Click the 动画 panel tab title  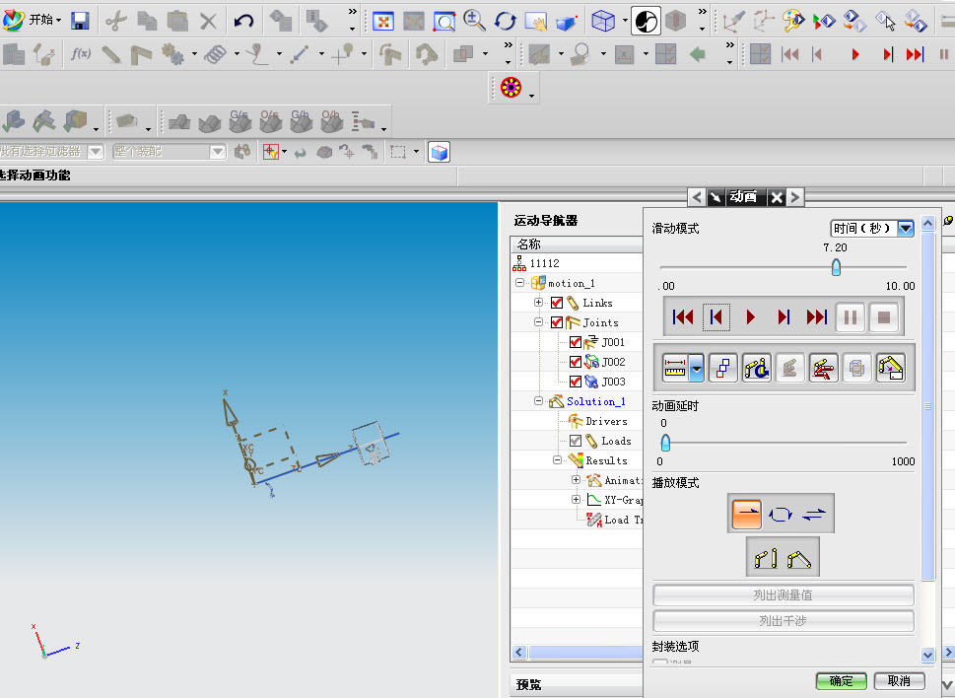tap(744, 197)
